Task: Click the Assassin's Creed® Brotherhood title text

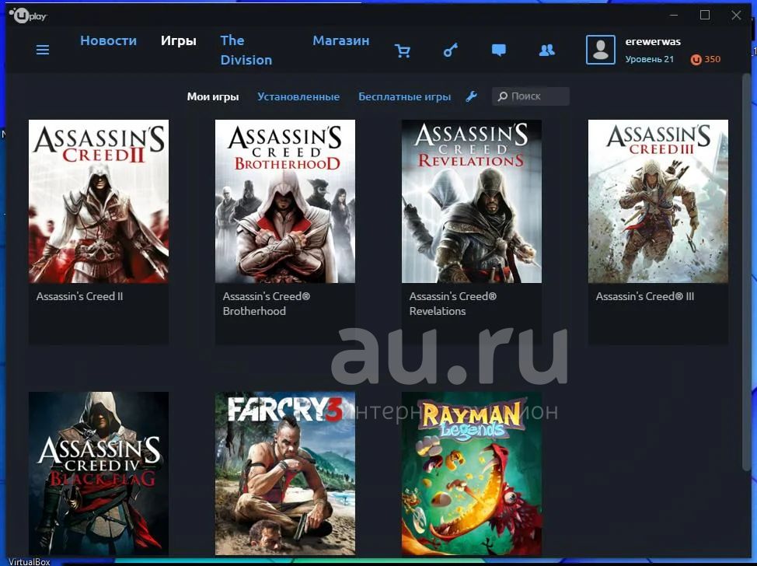Action: coord(267,304)
